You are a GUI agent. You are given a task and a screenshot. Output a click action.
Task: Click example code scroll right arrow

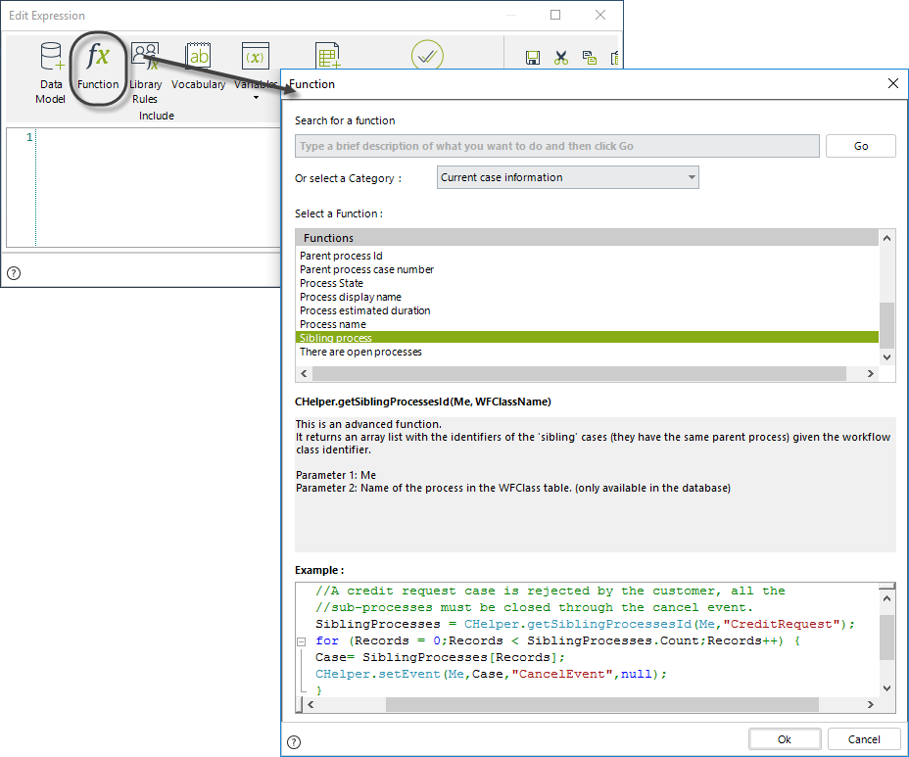tap(870, 705)
